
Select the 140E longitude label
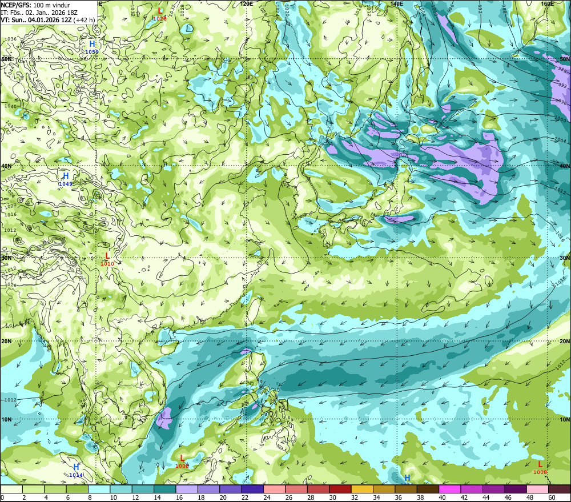[x=397, y=3]
